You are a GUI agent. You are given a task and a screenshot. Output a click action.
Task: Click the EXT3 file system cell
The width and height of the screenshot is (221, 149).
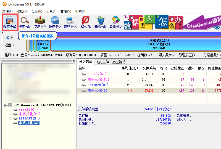tap(149, 74)
